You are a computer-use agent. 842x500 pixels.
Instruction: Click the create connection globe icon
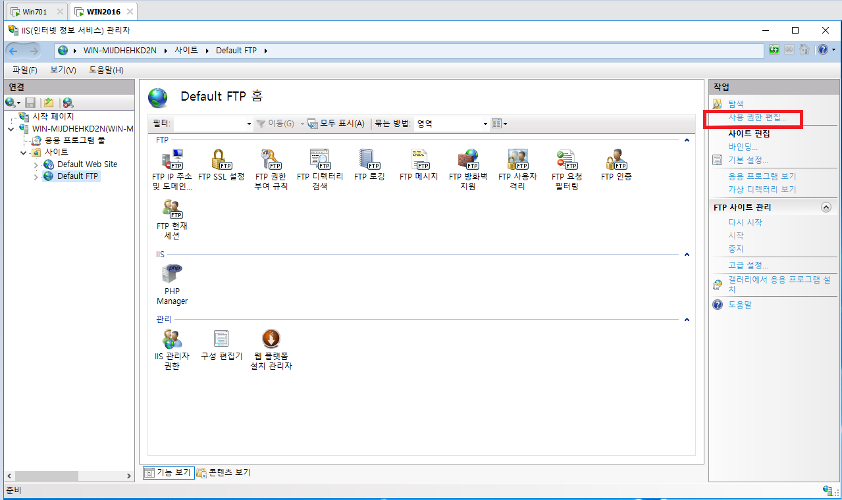(11, 103)
